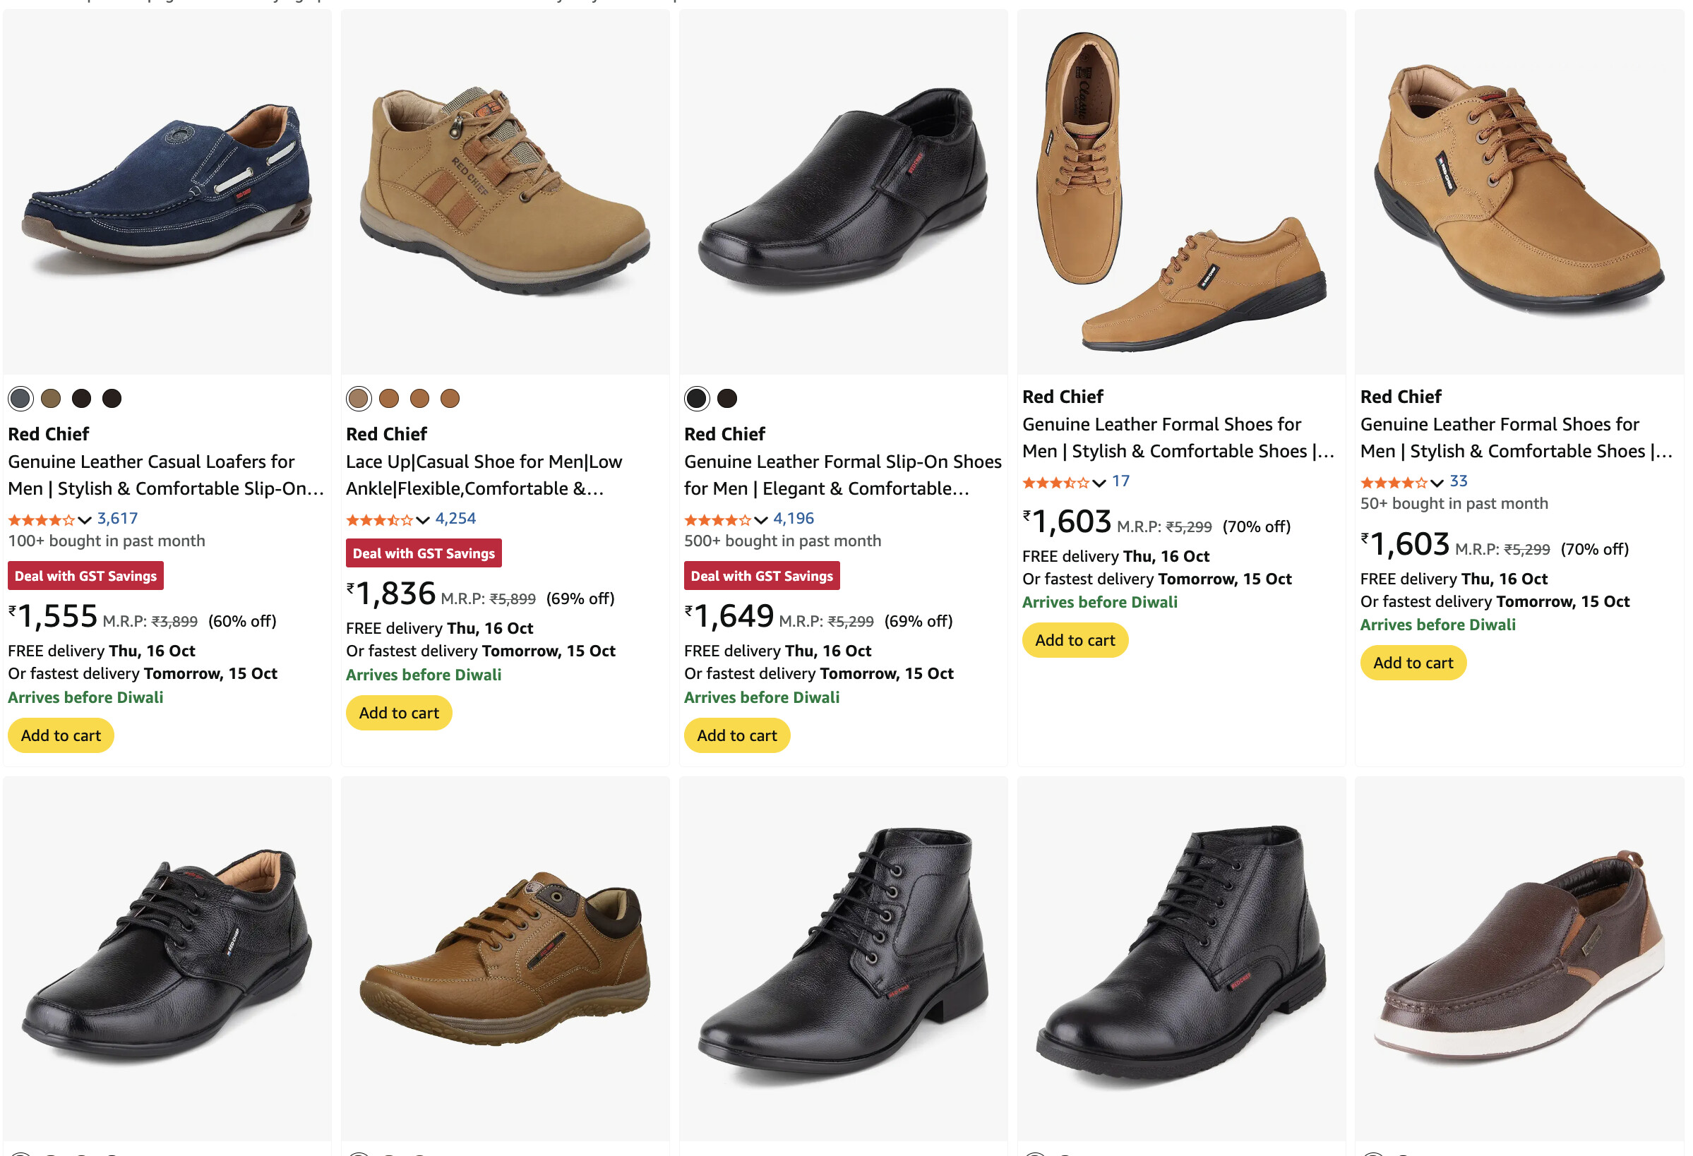Image resolution: width=1693 pixels, height=1156 pixels.
Task: Click star rating icon of blue loafers
Action: point(41,520)
